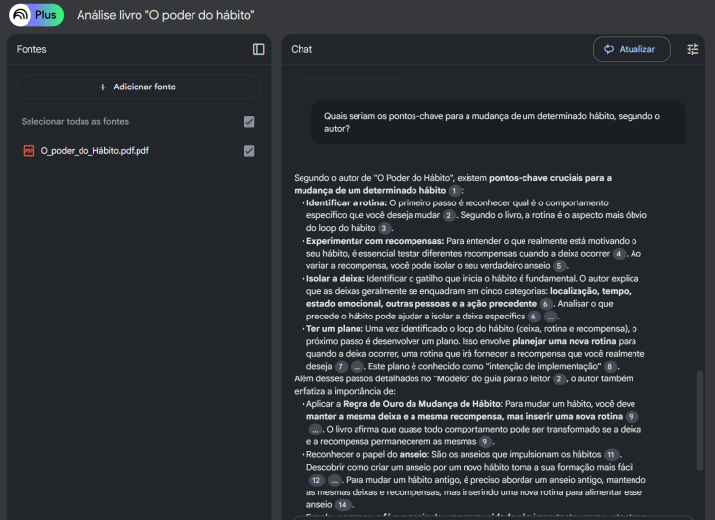
Task: Open citation 9 after inserir uma nova rotina
Action: click(x=632, y=417)
